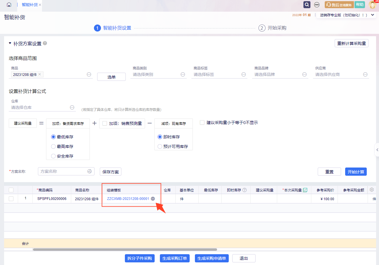Click the search magnifier icon

[307, 5]
